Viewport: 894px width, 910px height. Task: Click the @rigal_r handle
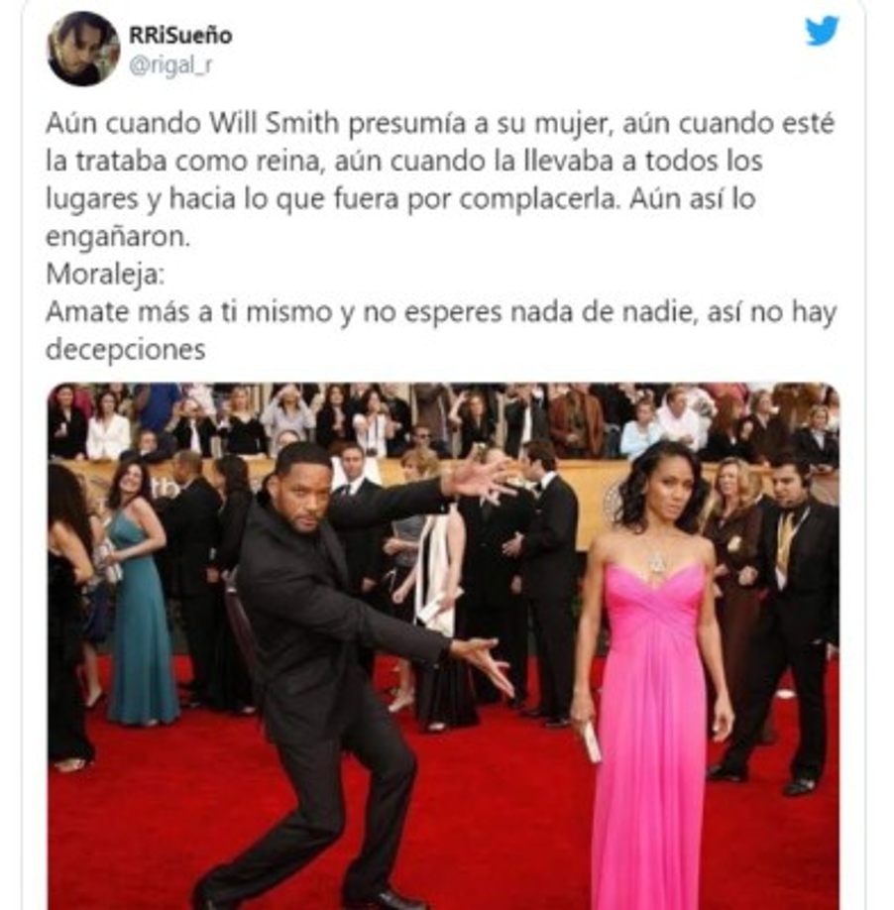(170, 65)
